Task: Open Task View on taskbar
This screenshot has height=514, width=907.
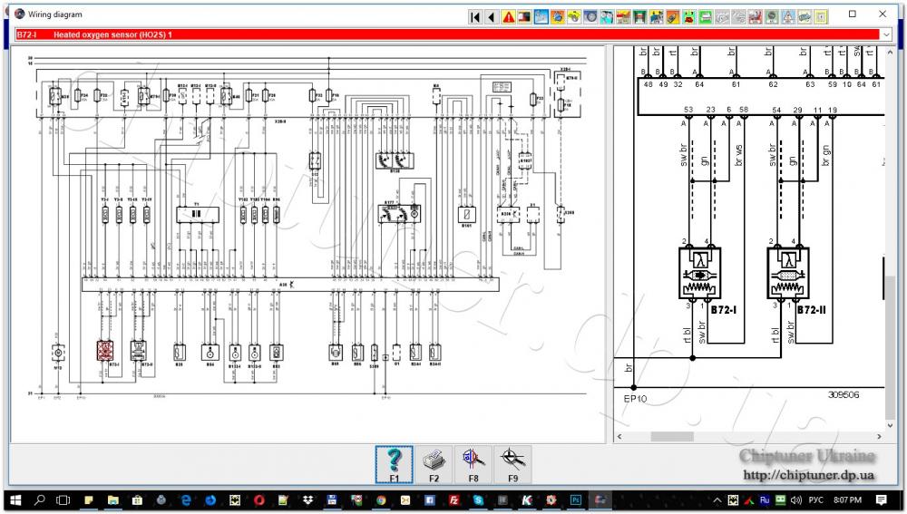Action: point(63,500)
